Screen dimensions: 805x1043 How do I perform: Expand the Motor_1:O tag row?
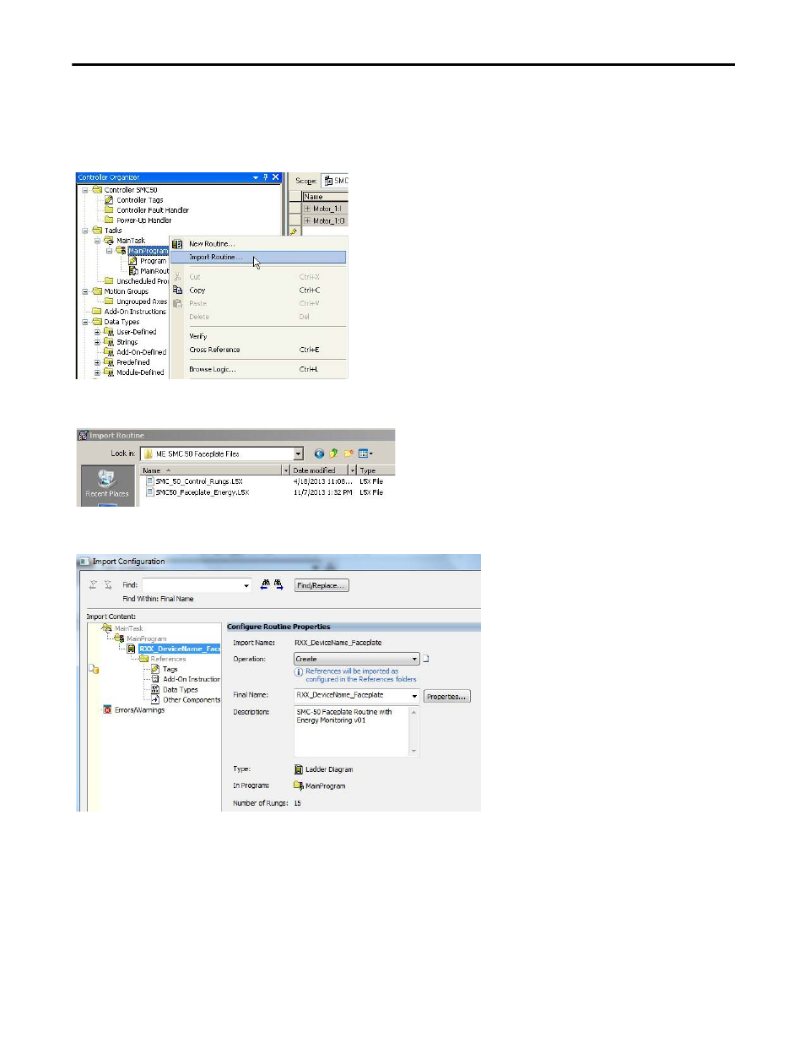pyautogui.click(x=307, y=221)
